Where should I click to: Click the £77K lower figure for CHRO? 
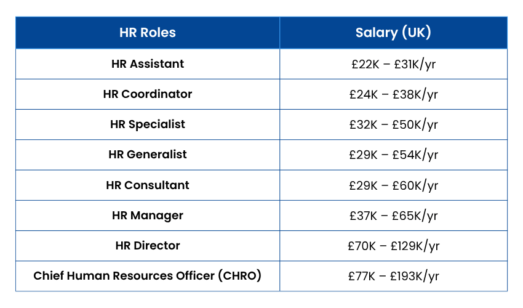(x=361, y=276)
